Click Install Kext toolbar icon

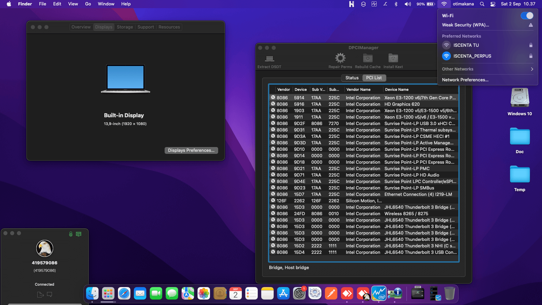(x=393, y=58)
